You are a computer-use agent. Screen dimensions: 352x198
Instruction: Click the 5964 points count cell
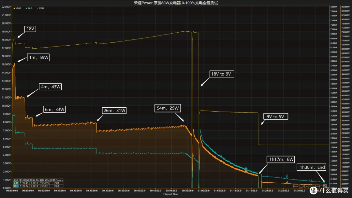point(56,186)
